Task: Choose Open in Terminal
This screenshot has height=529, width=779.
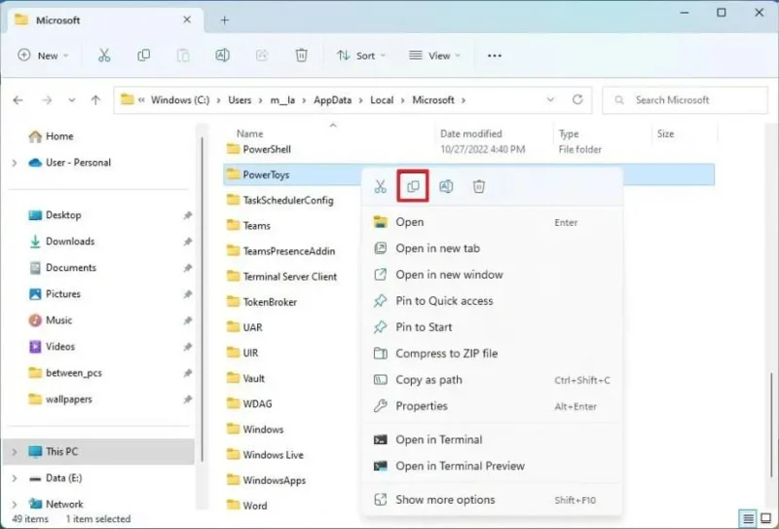Action: (x=493, y=439)
